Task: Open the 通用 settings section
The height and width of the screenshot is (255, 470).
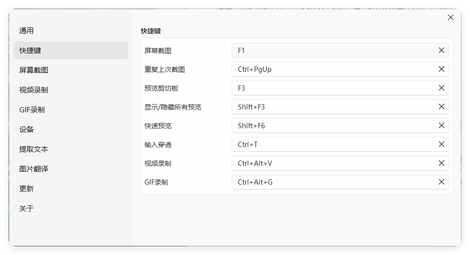Action: [x=26, y=31]
